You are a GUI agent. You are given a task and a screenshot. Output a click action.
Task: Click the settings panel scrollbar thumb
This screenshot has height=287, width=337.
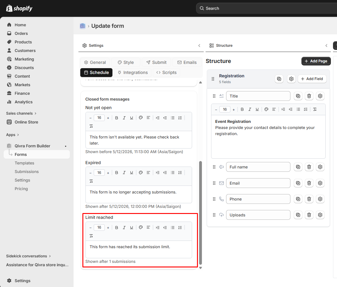201,213
